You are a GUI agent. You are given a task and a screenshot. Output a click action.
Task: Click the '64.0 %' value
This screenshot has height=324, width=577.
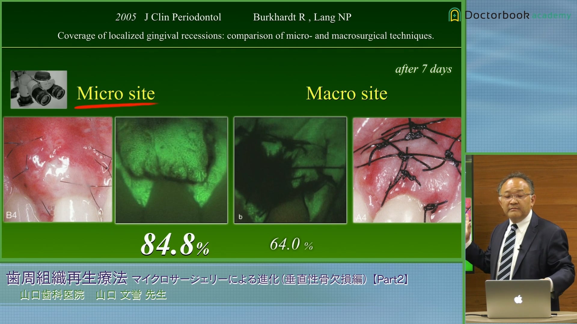tap(291, 244)
